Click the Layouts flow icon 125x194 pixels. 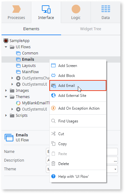18,66
